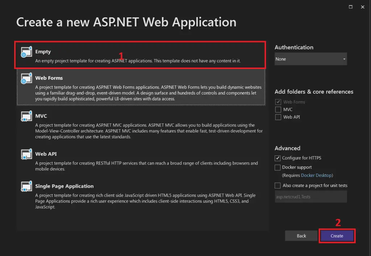Image resolution: width=371 pixels, height=256 pixels.
Task: Click the Create button
Action: (337, 236)
